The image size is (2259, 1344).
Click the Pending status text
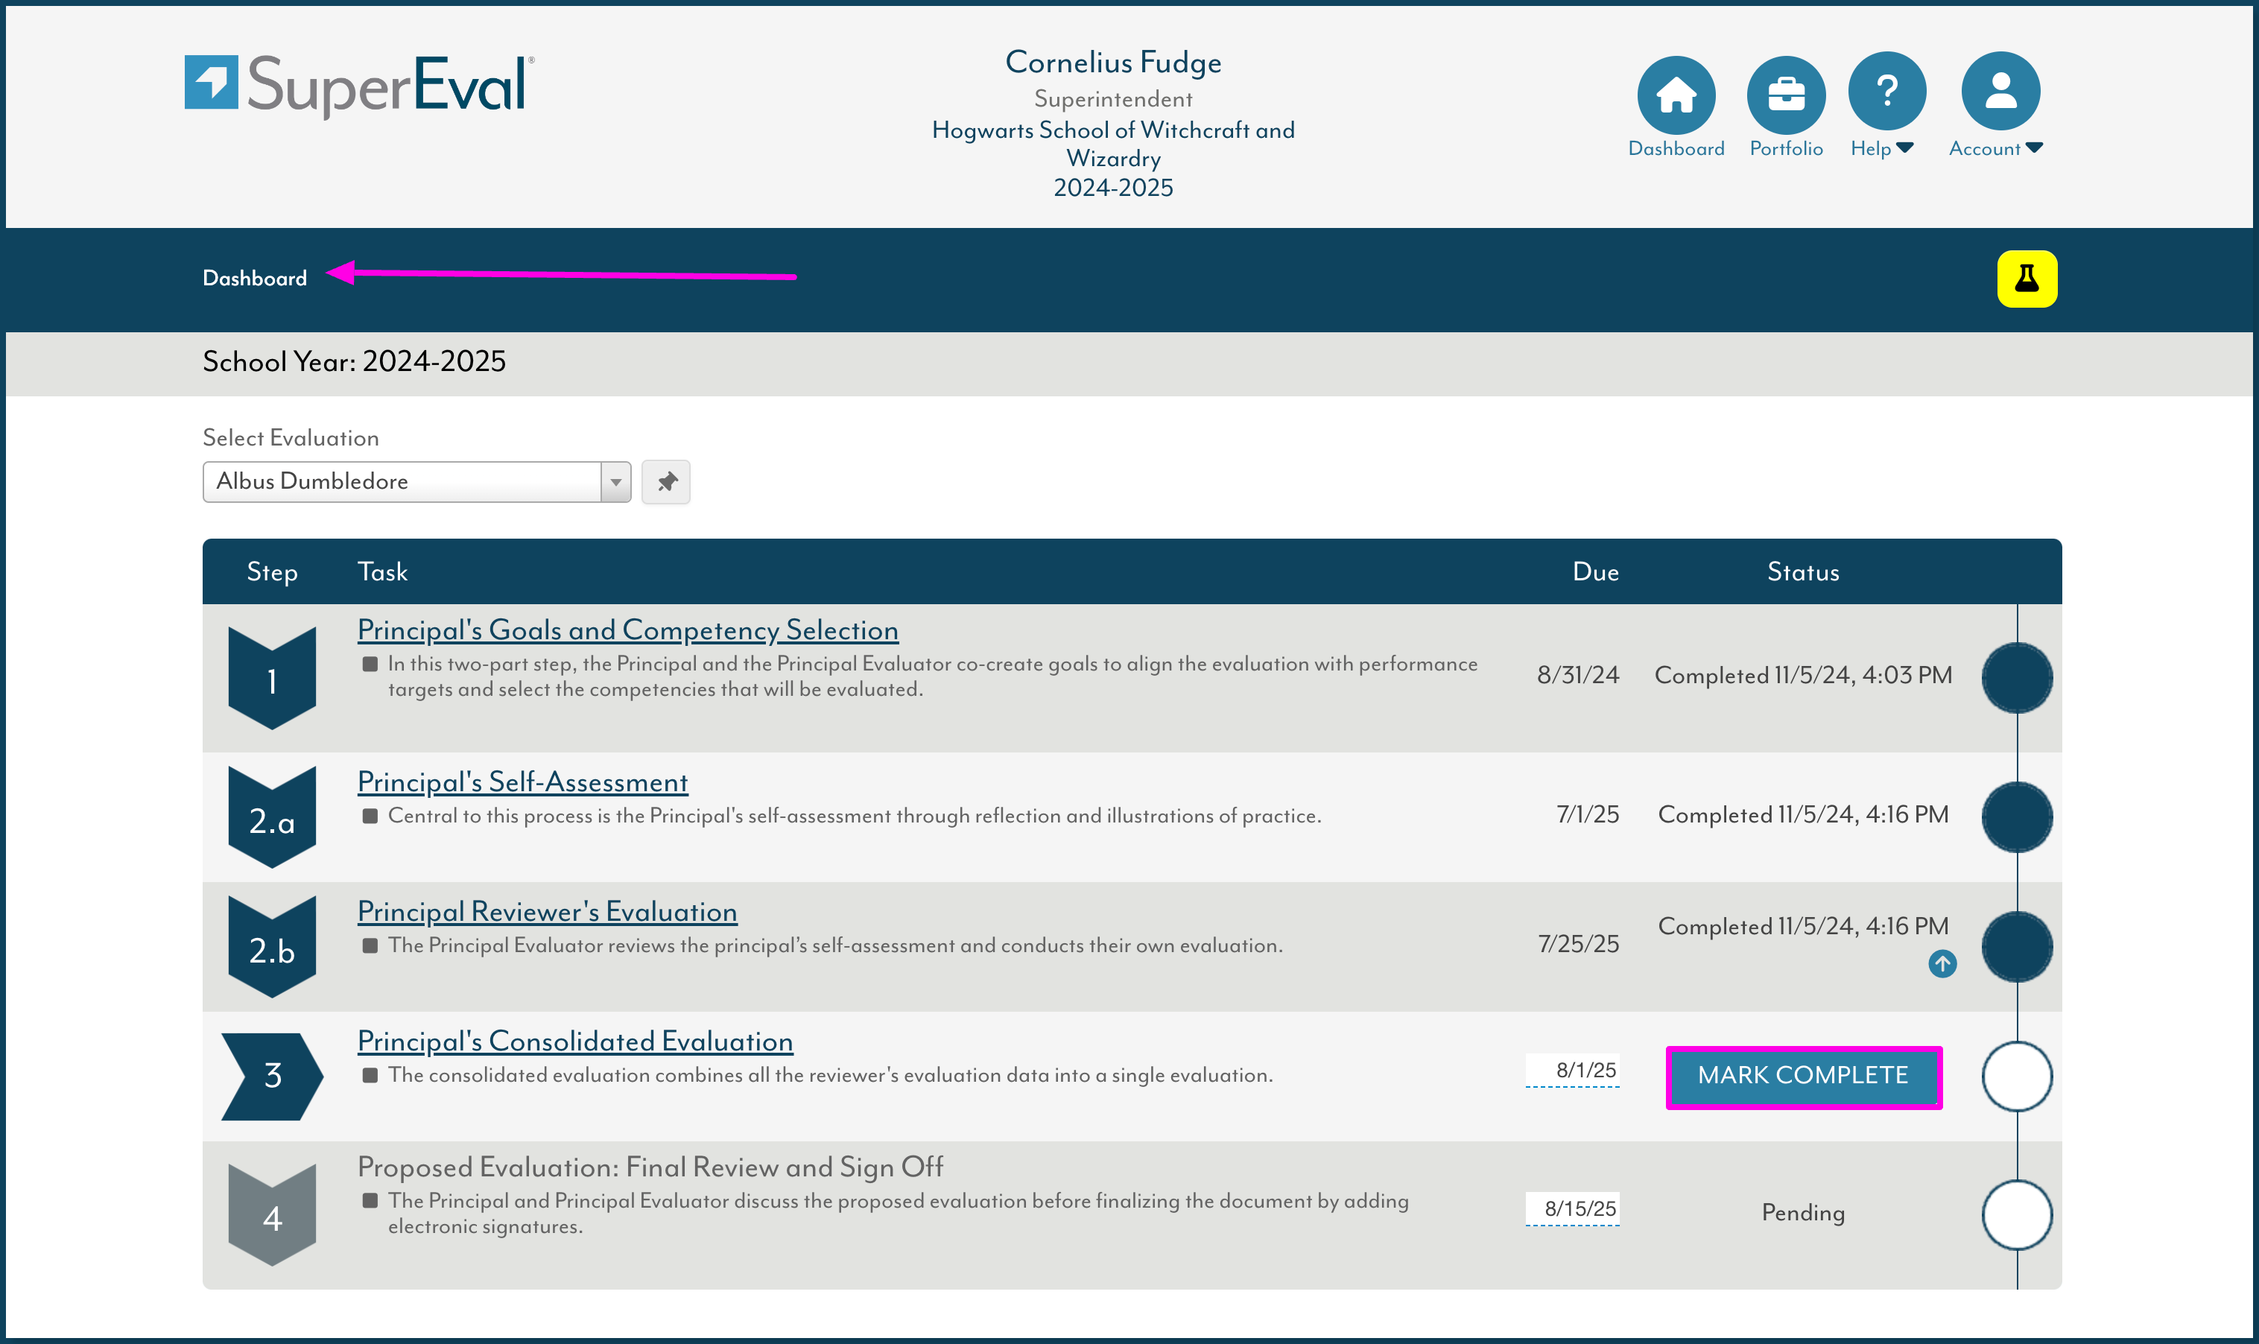pyautogui.click(x=1803, y=1213)
